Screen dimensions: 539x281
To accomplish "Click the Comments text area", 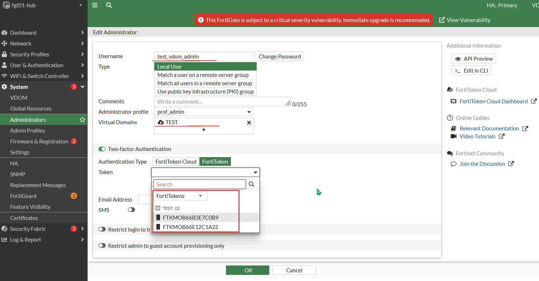I will point(223,101).
